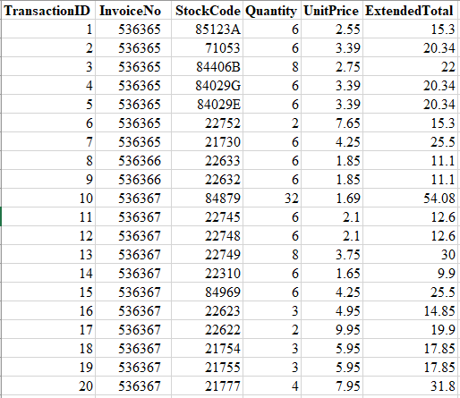Select UnitPrice cell 1.65

pos(332,274)
